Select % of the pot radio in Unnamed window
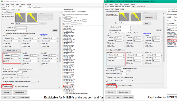 pos(64,18)
